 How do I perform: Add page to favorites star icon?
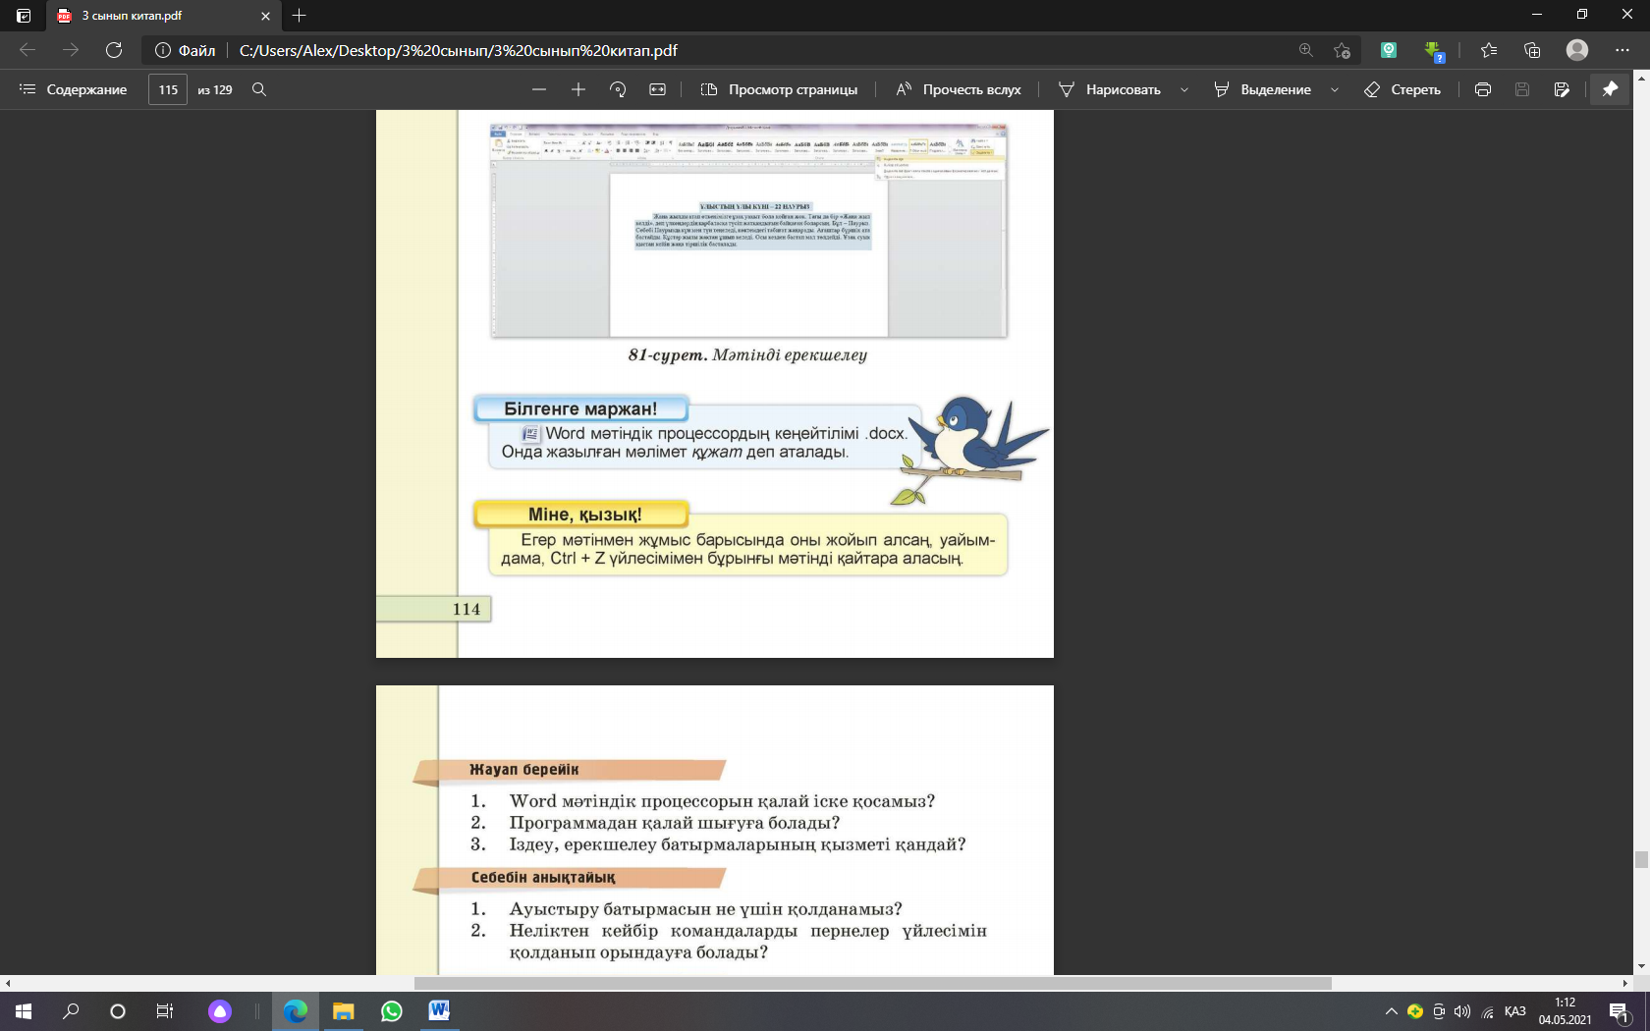(1343, 50)
